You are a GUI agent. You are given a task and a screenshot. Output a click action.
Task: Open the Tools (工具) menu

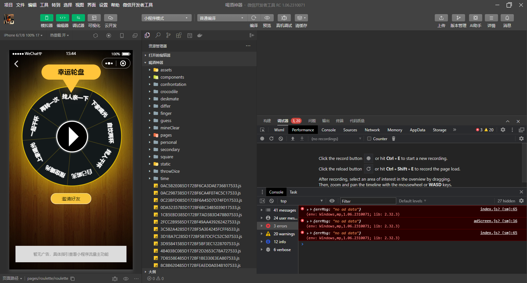pyautogui.click(x=44, y=5)
